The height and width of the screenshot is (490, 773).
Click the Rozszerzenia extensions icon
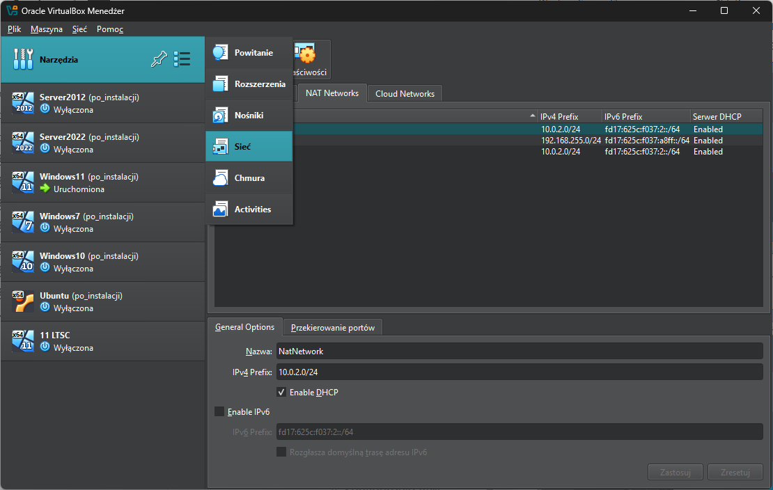point(220,84)
